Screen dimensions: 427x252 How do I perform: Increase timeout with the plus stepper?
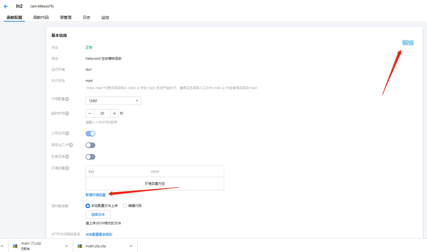click(114, 113)
